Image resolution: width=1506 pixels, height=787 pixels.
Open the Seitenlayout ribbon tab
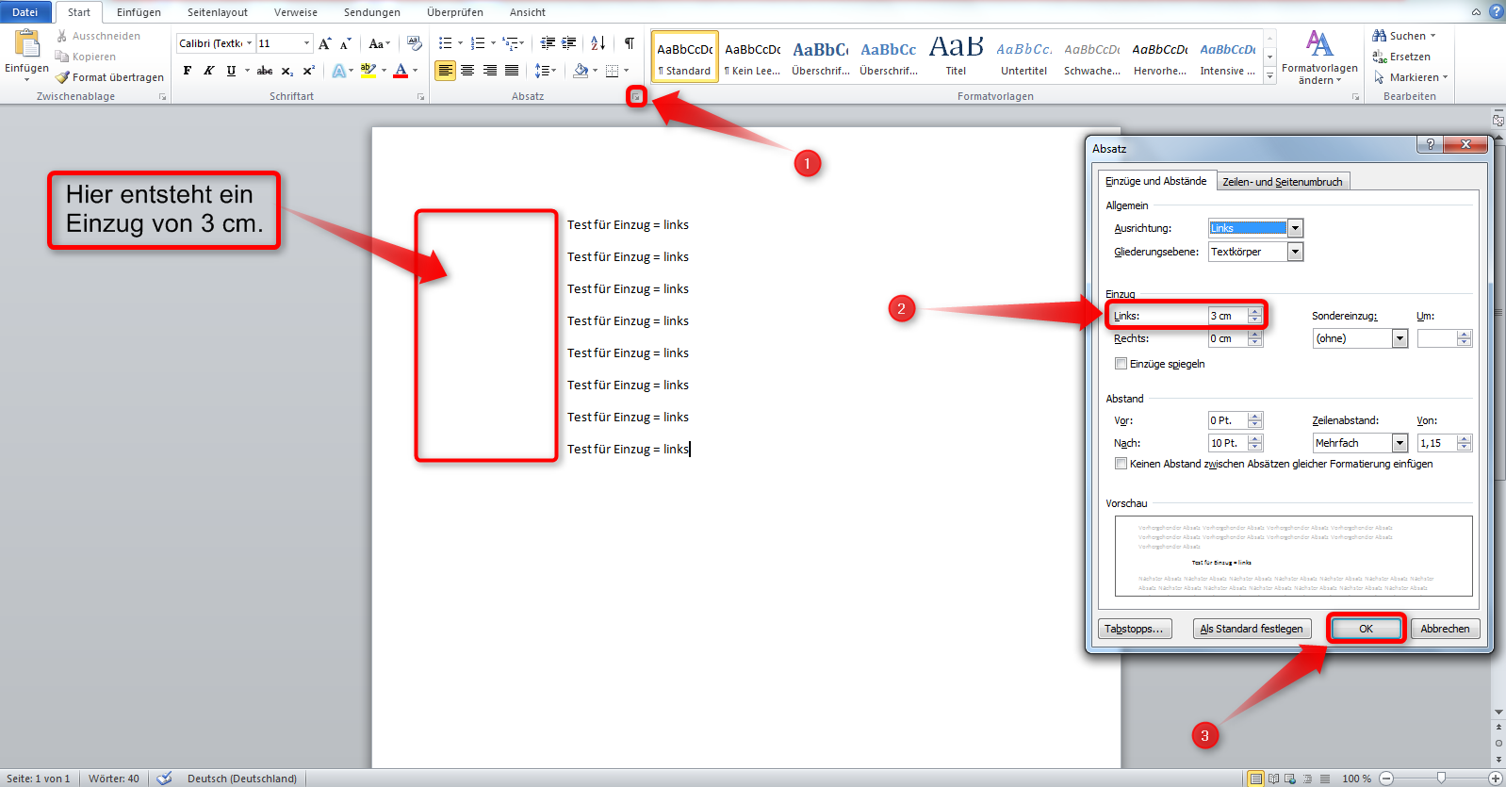(x=217, y=12)
